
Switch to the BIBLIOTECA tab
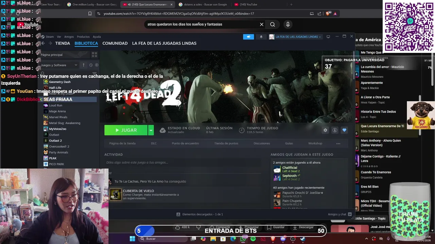[86, 43]
